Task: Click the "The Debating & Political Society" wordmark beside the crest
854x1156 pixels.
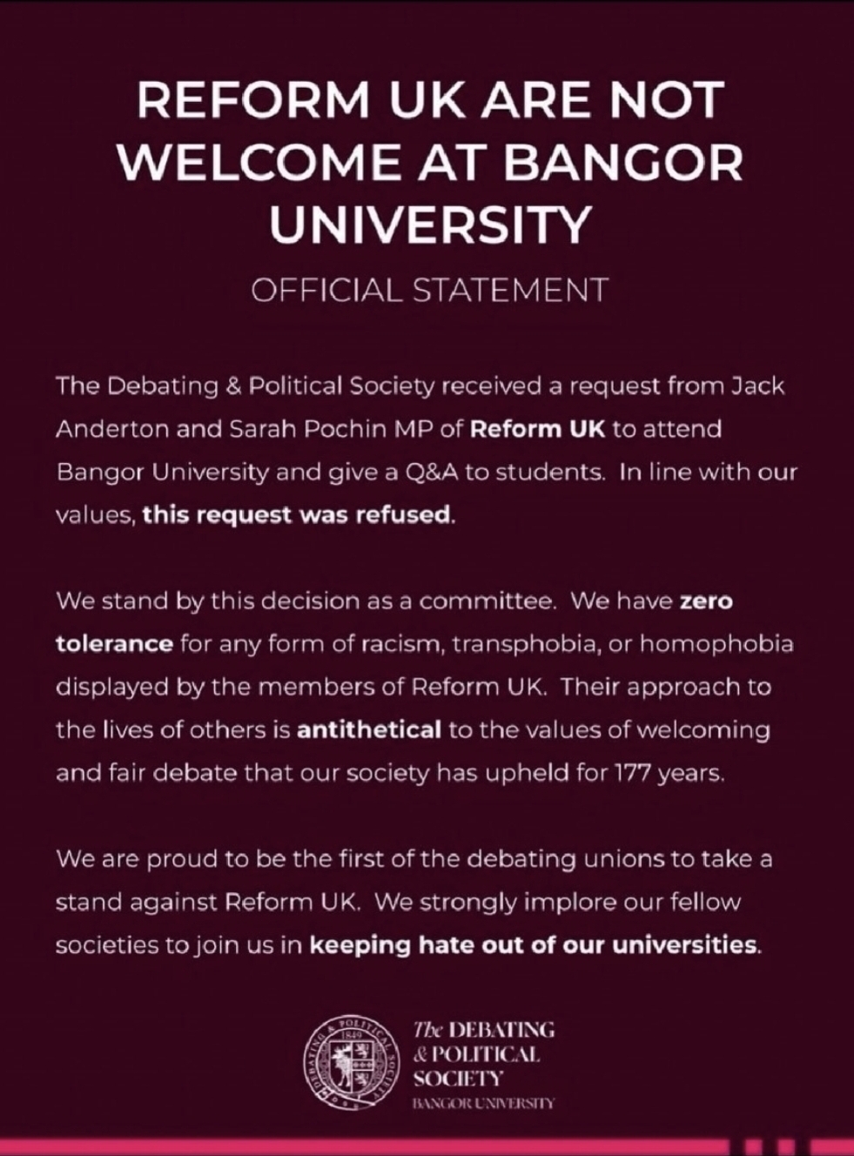Action: [482, 1054]
